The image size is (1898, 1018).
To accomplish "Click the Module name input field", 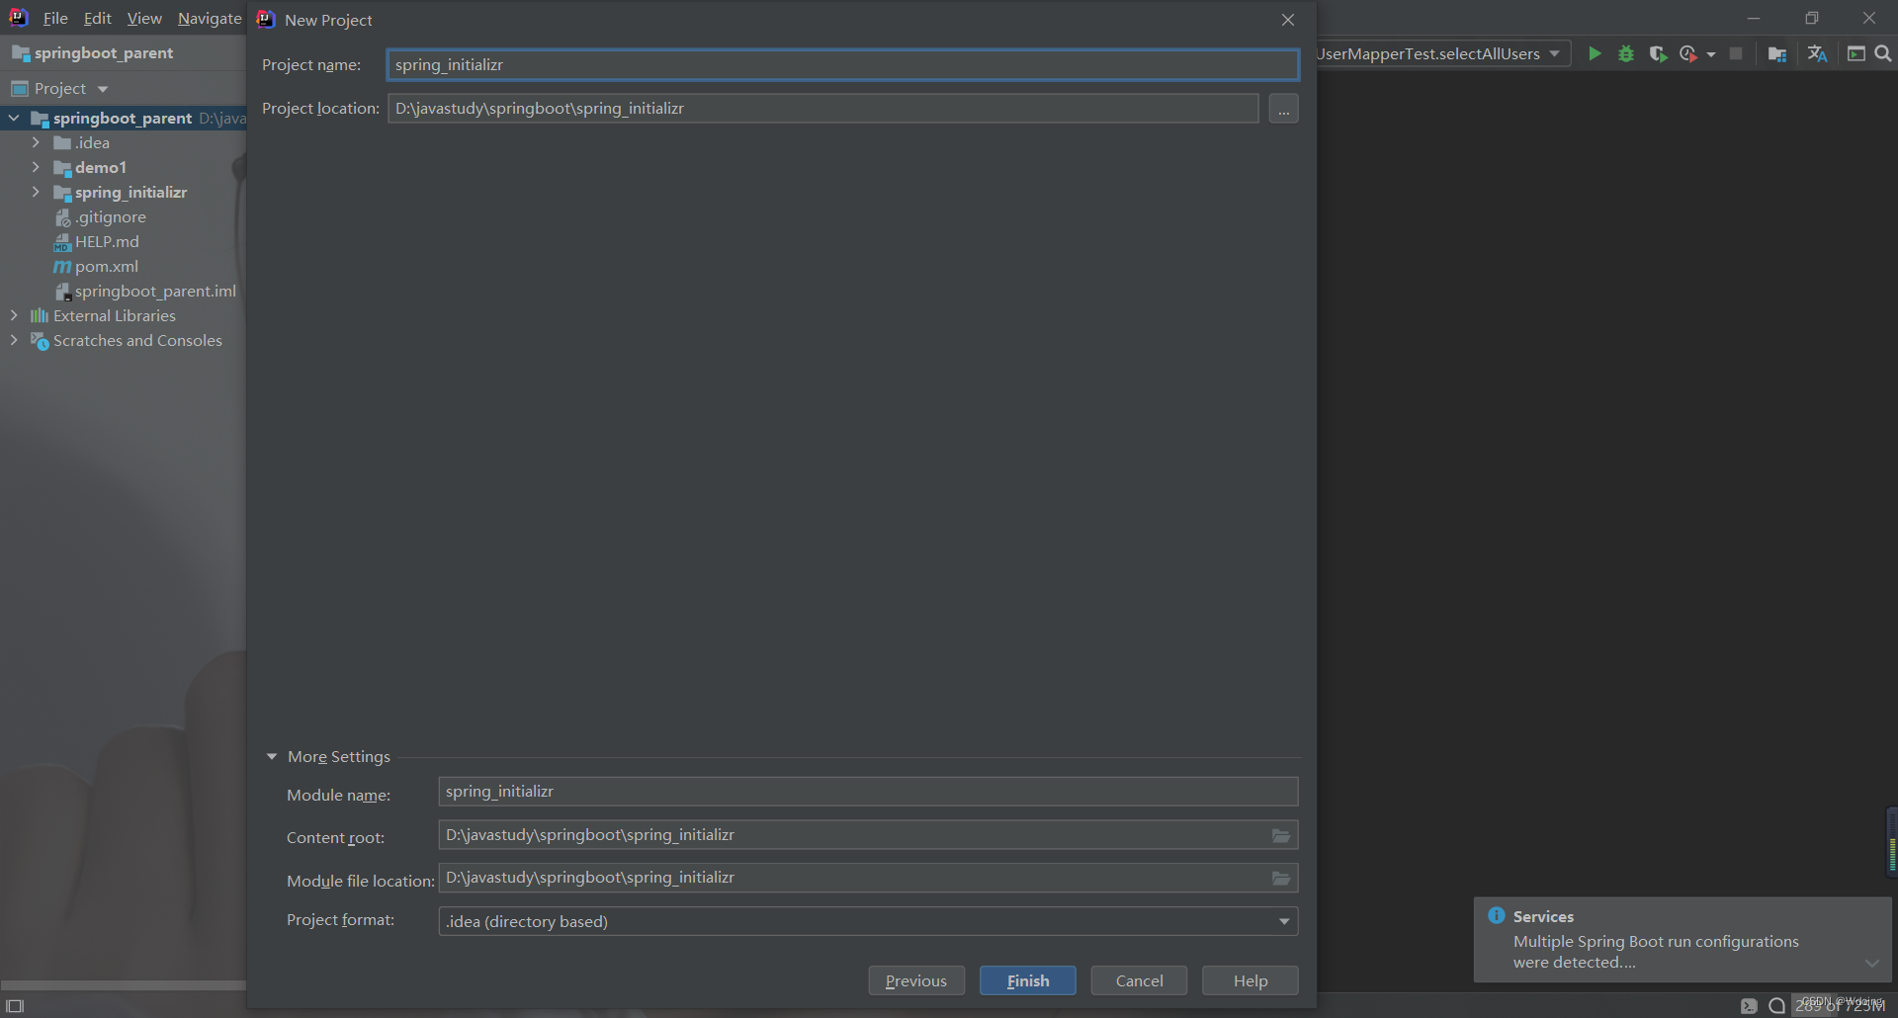I will [868, 792].
